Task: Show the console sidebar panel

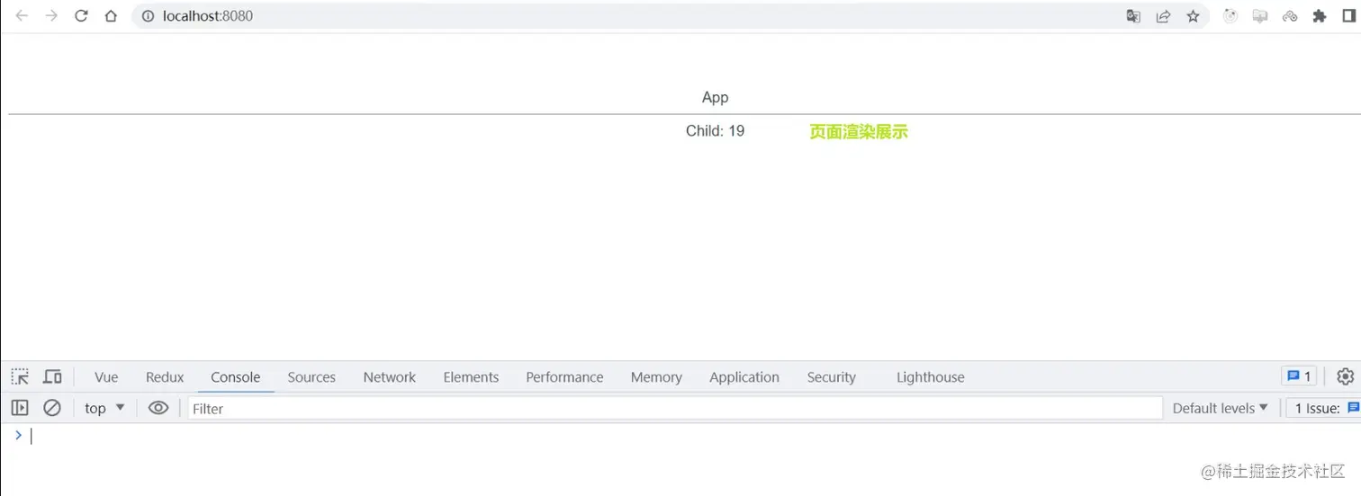Action: 20,408
